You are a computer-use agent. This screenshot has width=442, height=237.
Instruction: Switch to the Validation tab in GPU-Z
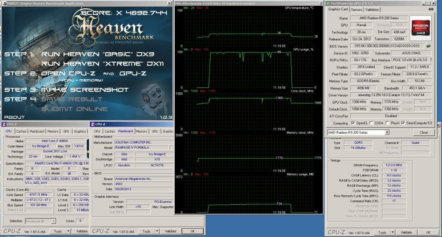[372, 10]
